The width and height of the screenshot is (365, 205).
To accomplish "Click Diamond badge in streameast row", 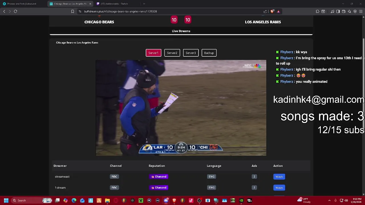I will coord(159,177).
